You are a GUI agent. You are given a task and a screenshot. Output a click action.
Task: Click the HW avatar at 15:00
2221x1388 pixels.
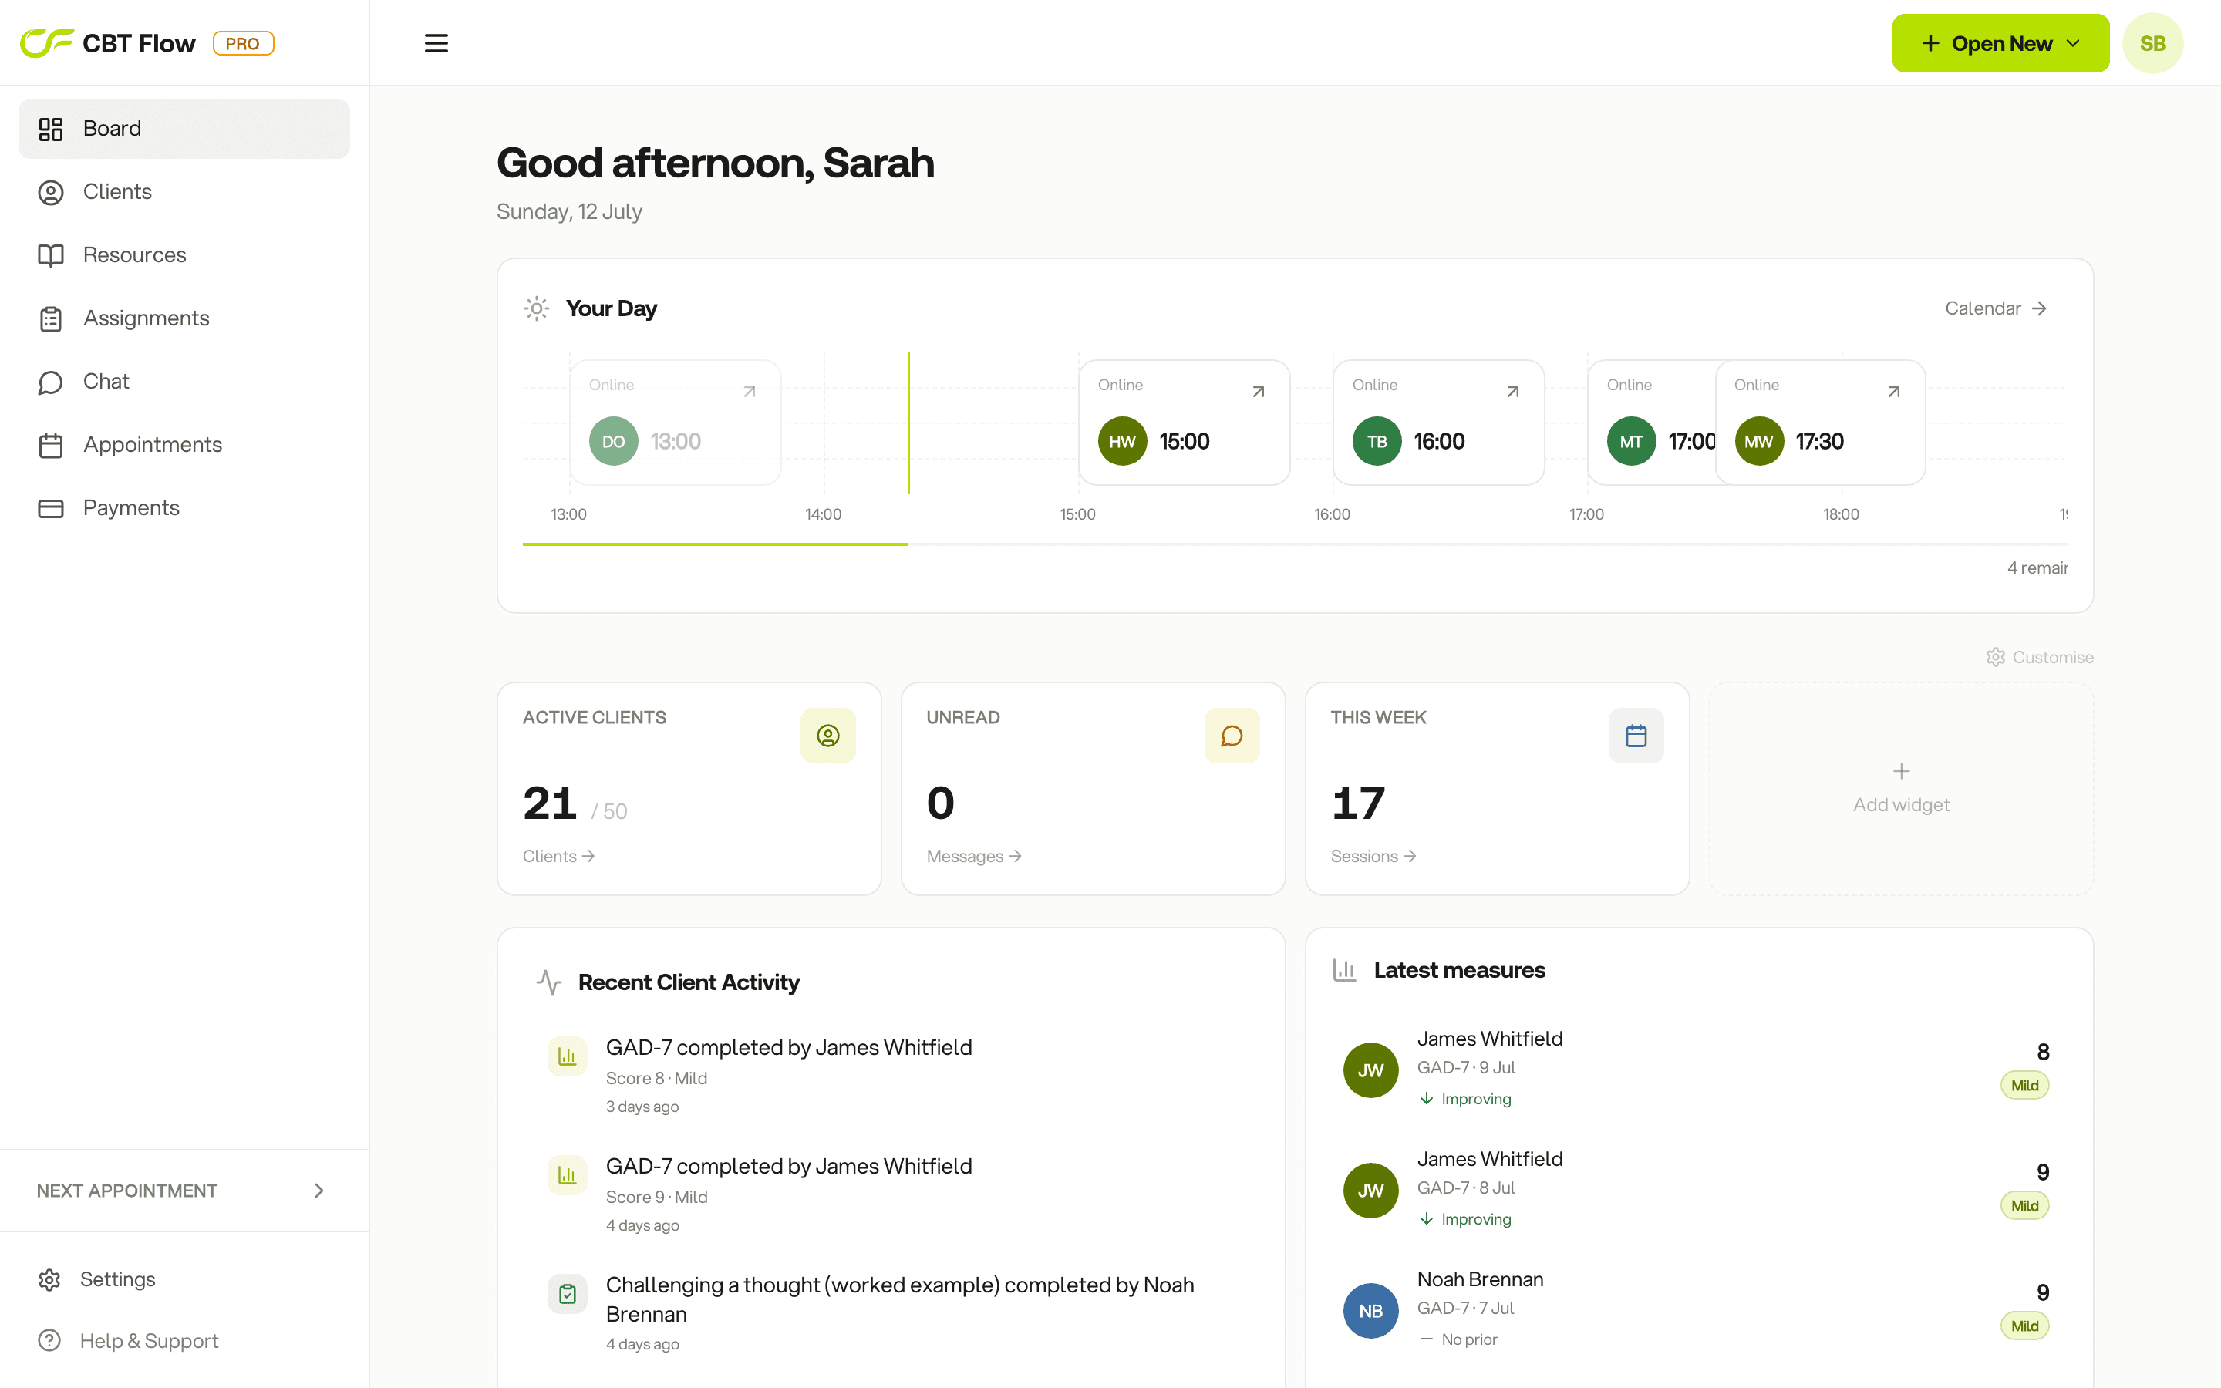tap(1121, 442)
